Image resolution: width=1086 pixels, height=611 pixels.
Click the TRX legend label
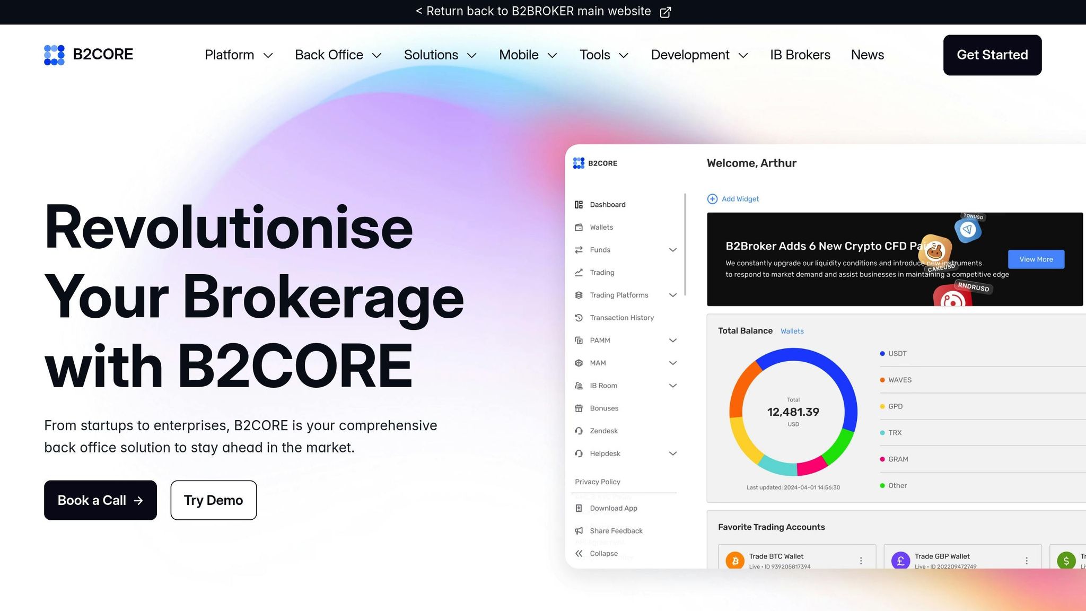[895, 433]
